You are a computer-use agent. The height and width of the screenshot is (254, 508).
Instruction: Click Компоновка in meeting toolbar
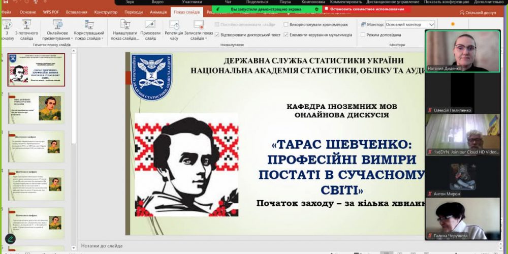[x=313, y=2]
